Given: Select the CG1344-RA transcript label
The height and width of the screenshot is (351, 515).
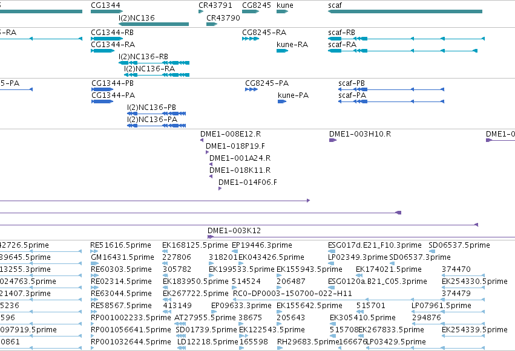Looking at the screenshot, I should (113, 44).
